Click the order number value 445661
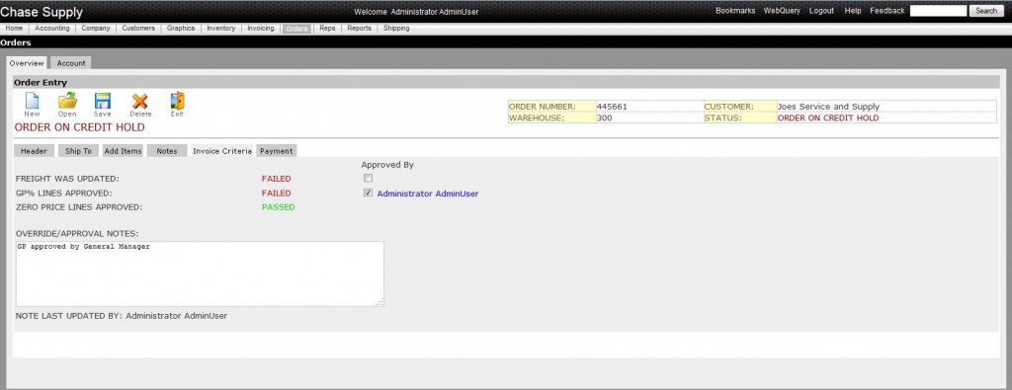Image resolution: width=1012 pixels, height=390 pixels. click(612, 107)
